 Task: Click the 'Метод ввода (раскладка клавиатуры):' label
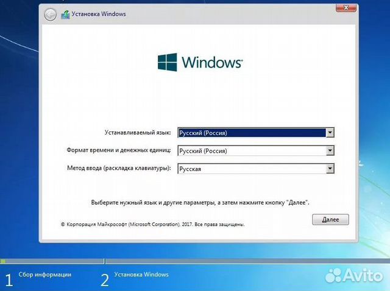[119, 168]
